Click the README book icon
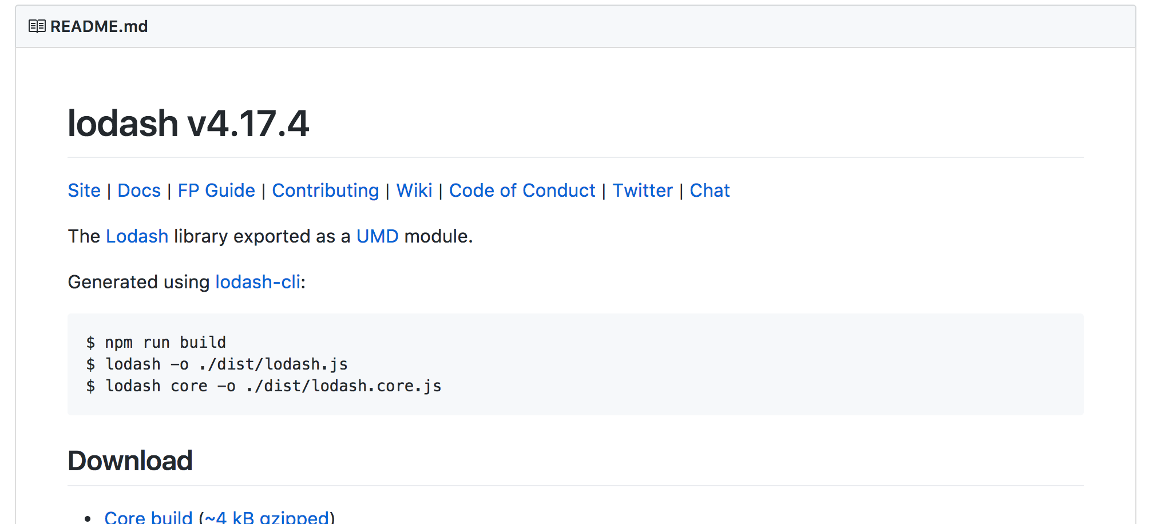 [37, 26]
